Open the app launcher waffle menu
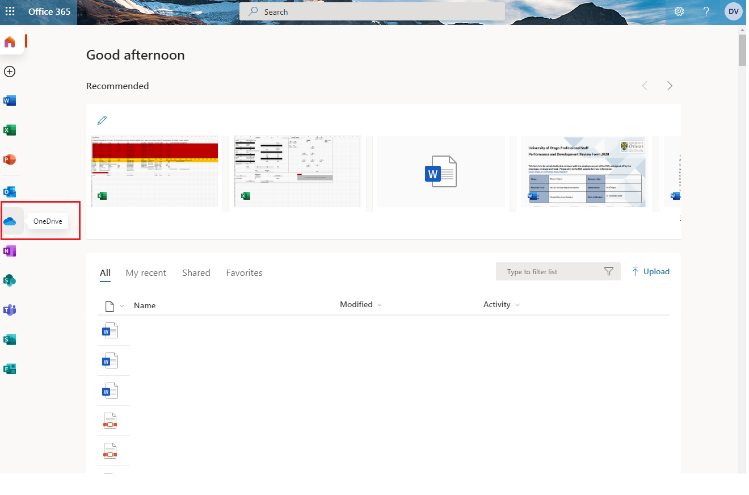 [x=10, y=12]
